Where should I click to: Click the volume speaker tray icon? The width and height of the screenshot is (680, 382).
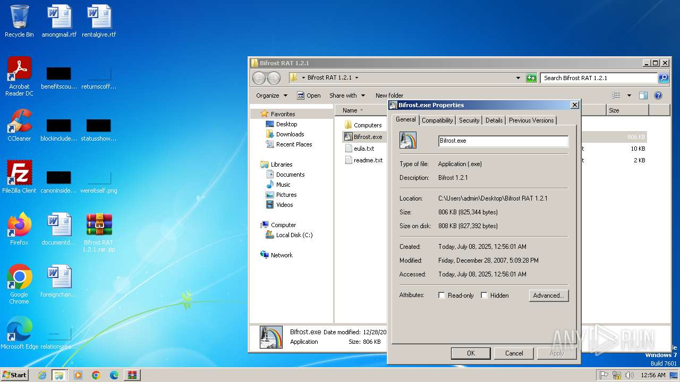coord(630,375)
